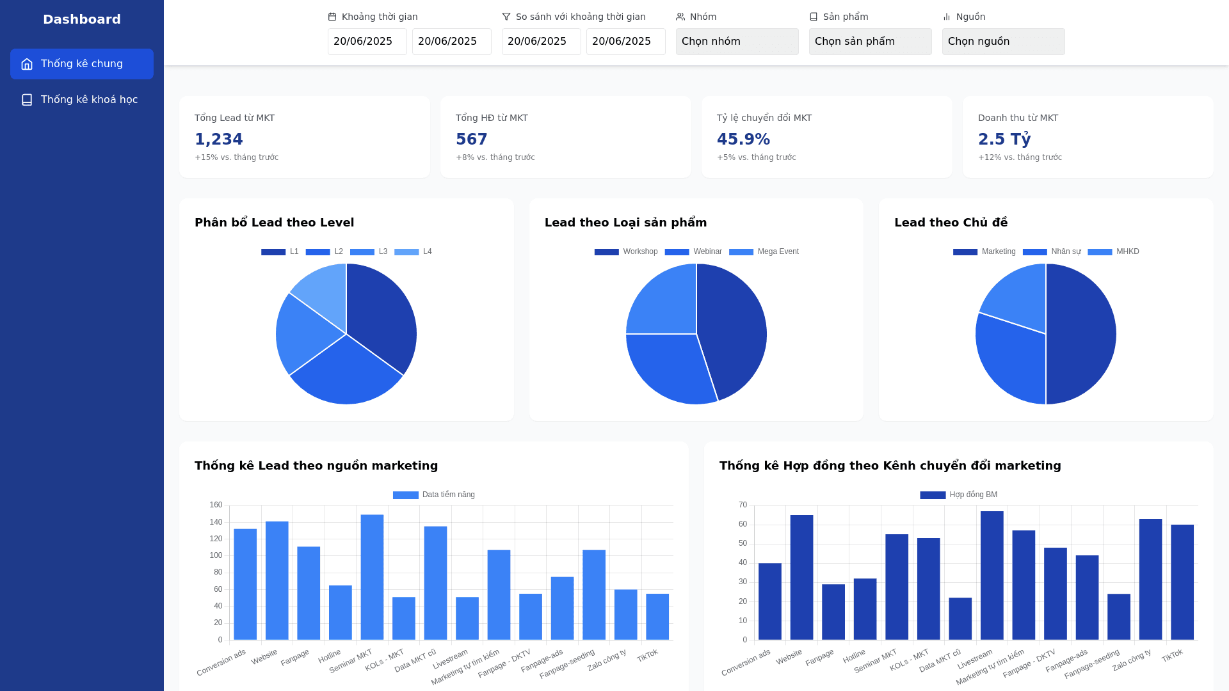
Task: Click the first Khoảng thời gian start date field
Action: click(367, 42)
